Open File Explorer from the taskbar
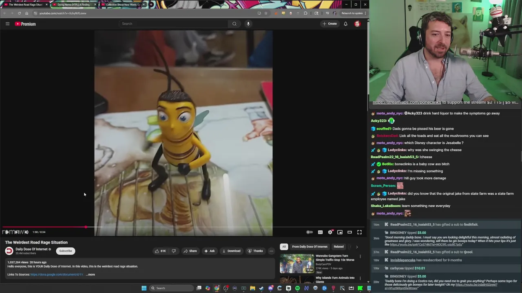 252,288
